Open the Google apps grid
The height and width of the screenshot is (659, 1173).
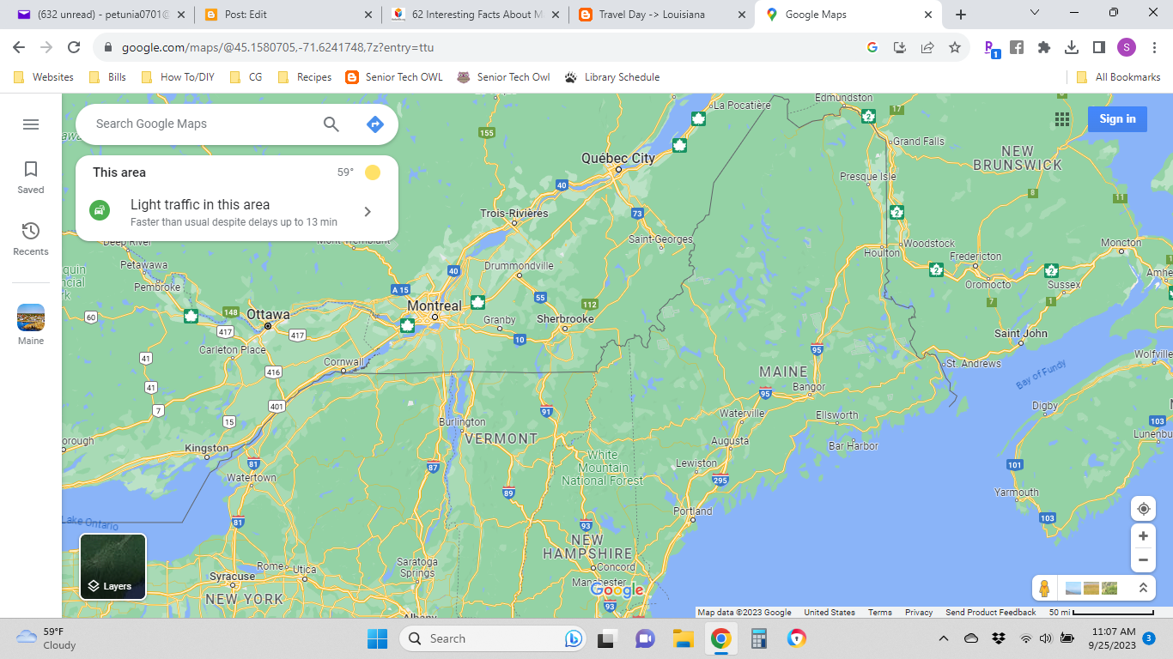click(x=1062, y=119)
